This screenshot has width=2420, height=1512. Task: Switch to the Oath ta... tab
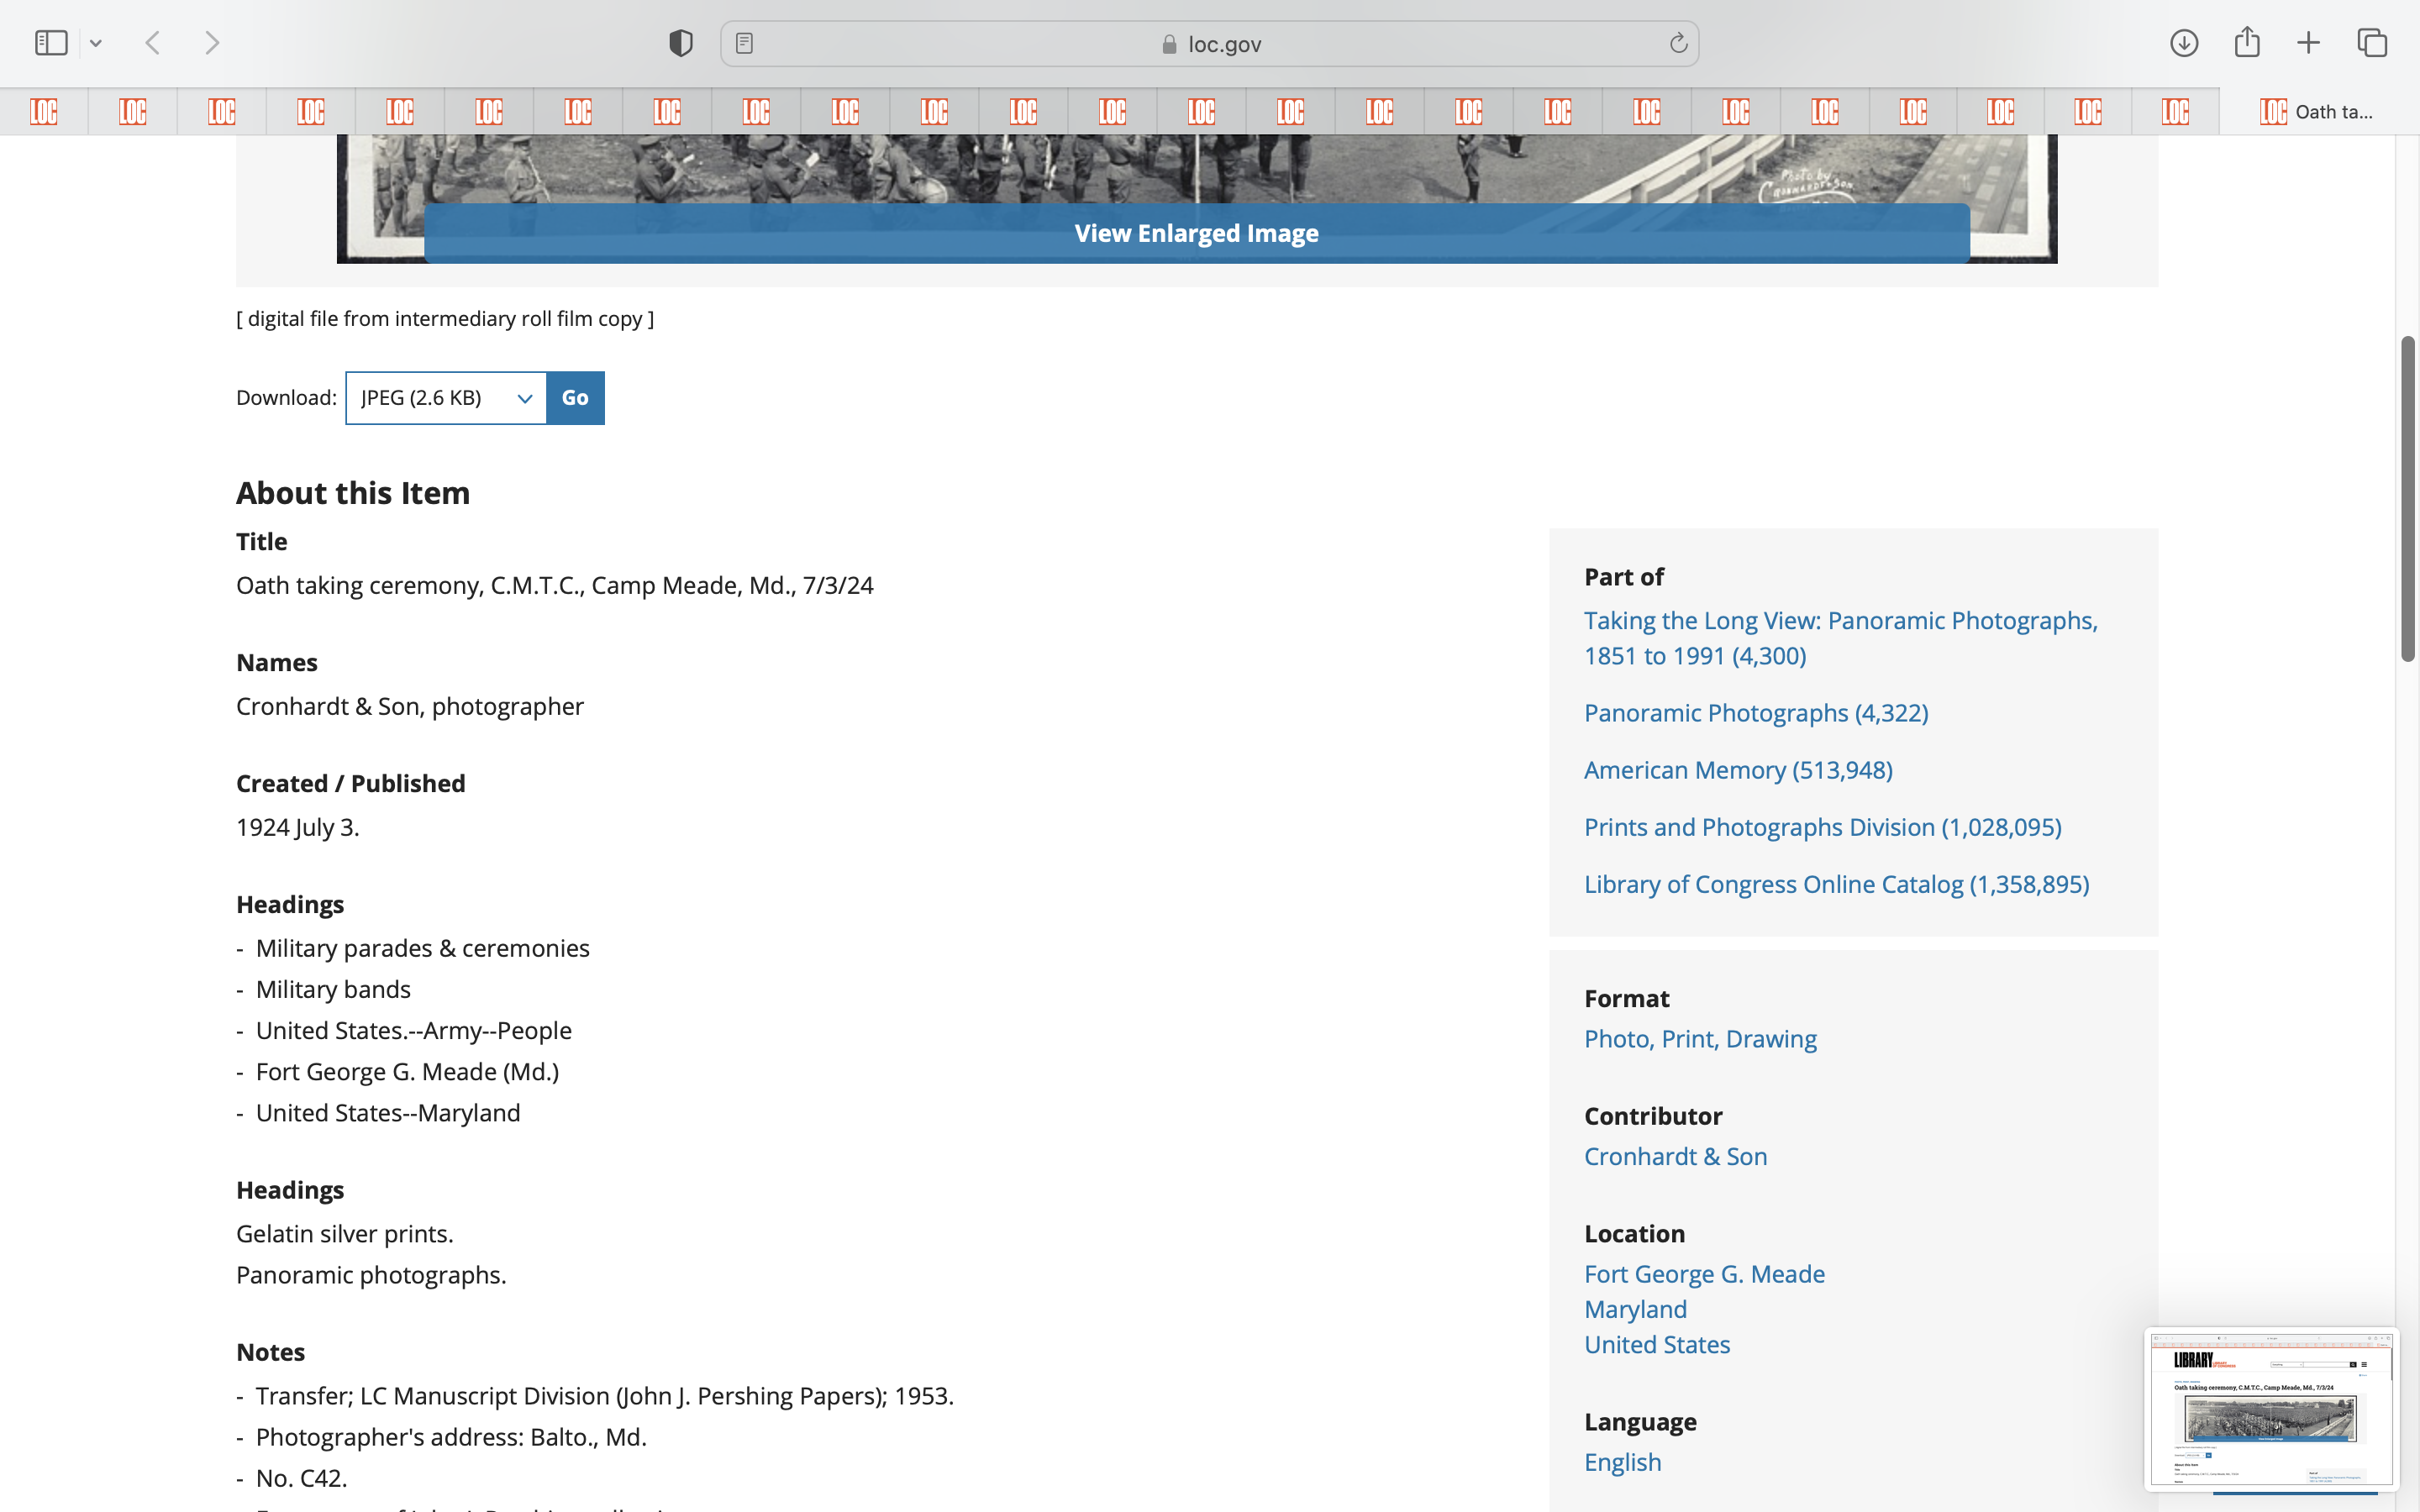tap(2318, 111)
